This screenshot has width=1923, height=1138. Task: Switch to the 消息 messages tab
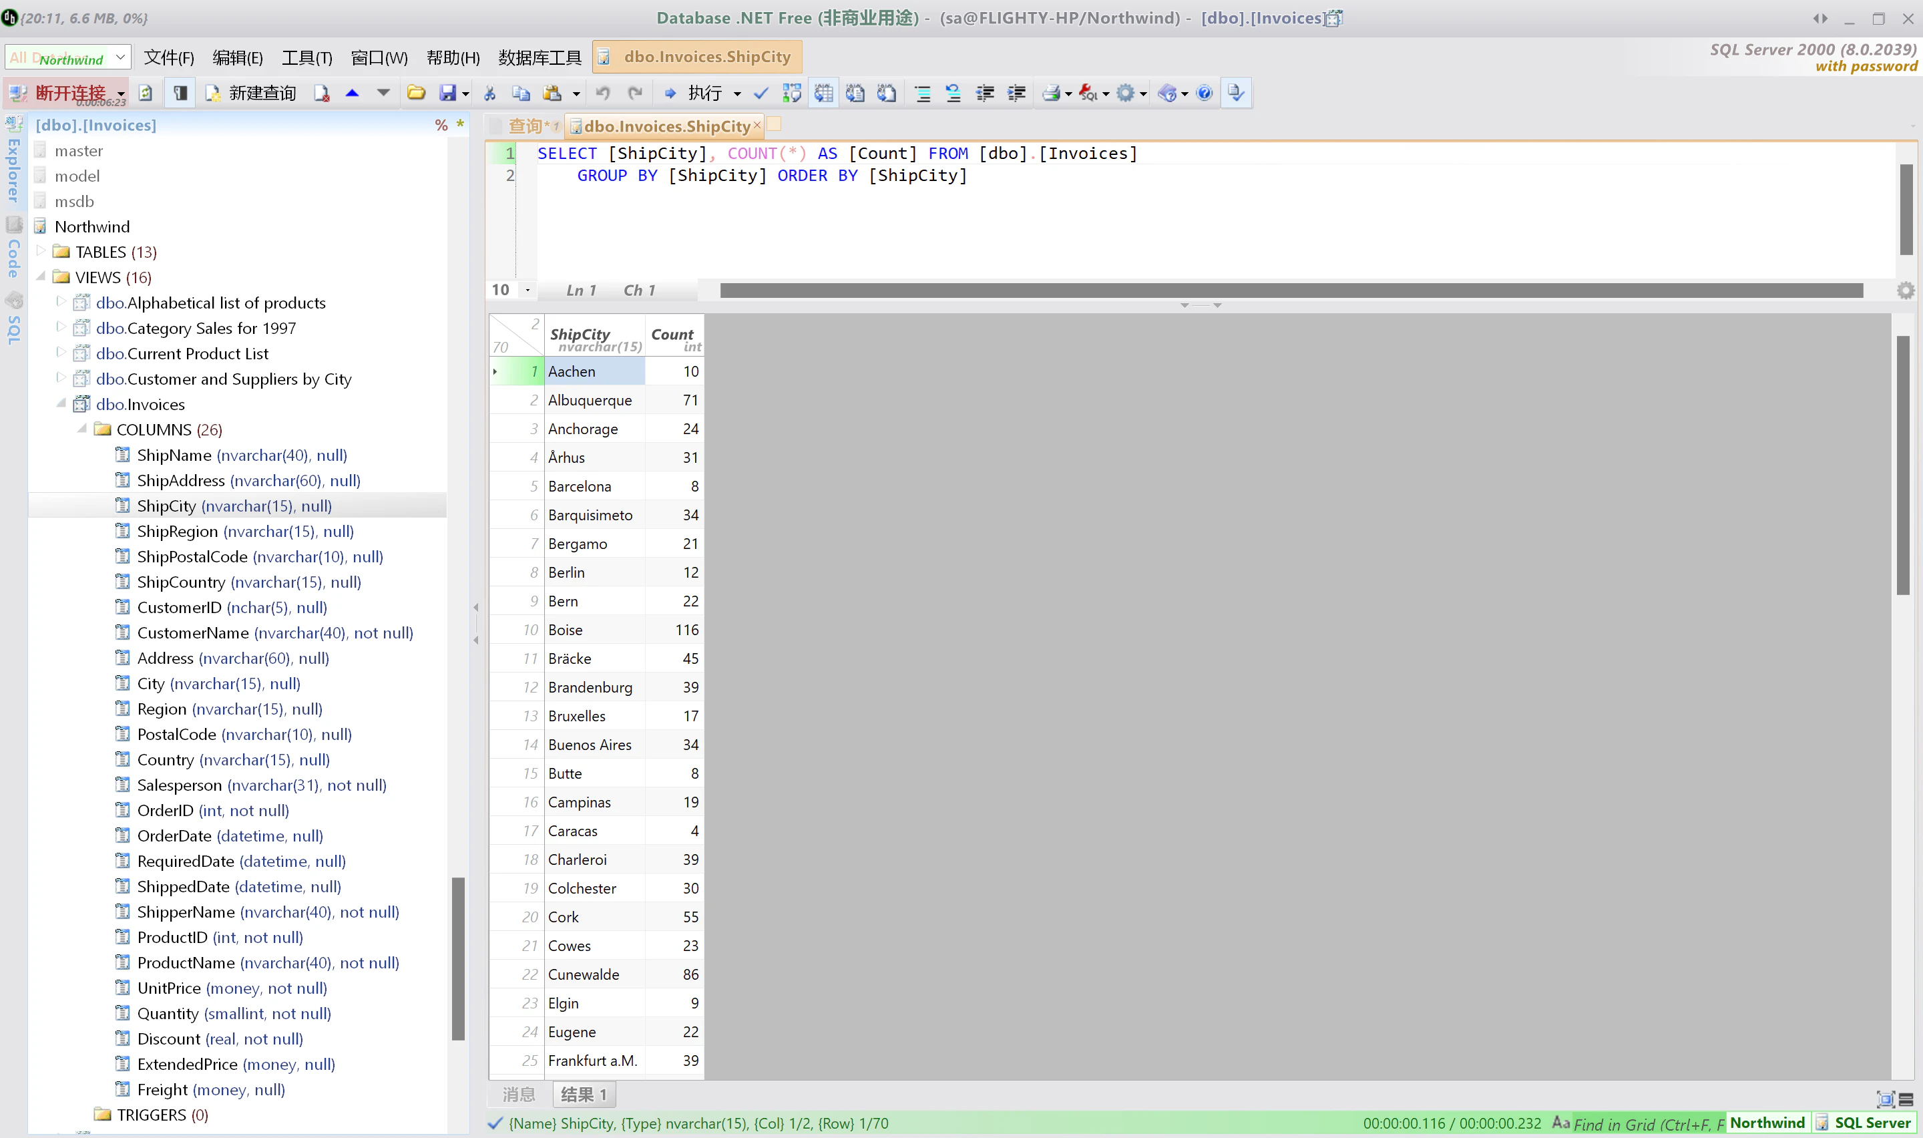click(519, 1095)
